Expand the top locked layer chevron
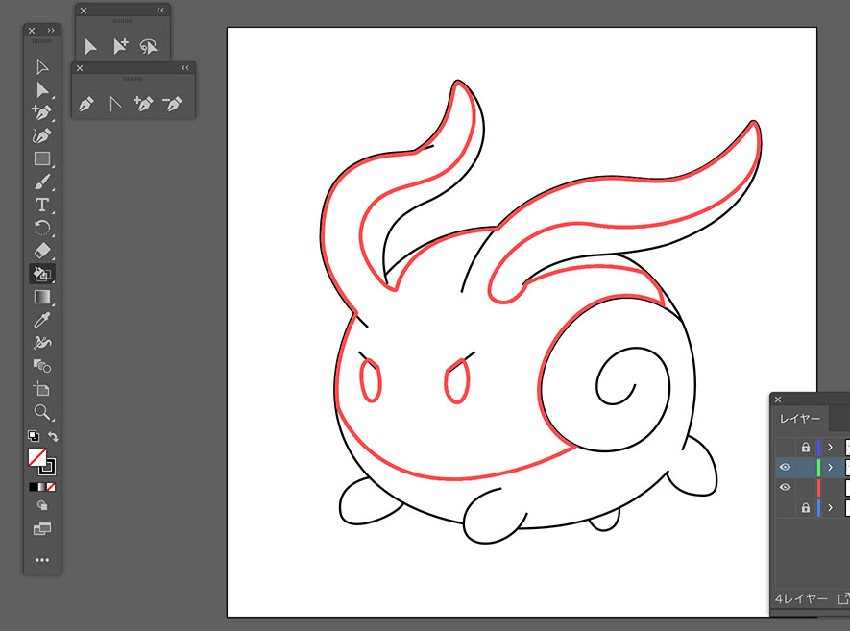The height and width of the screenshot is (631, 850). coord(830,448)
